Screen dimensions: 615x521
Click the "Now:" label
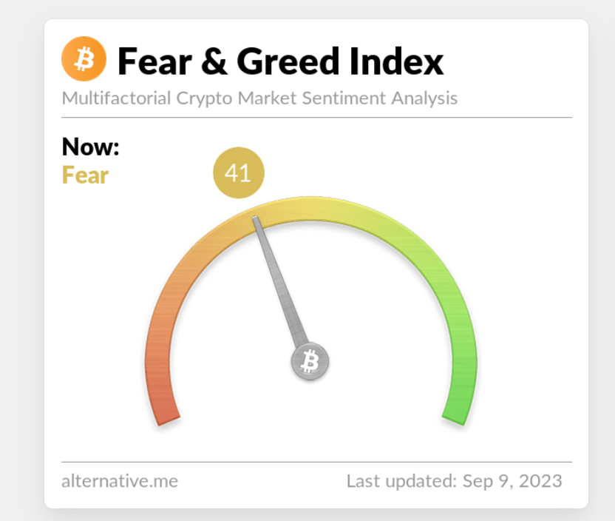tap(90, 147)
